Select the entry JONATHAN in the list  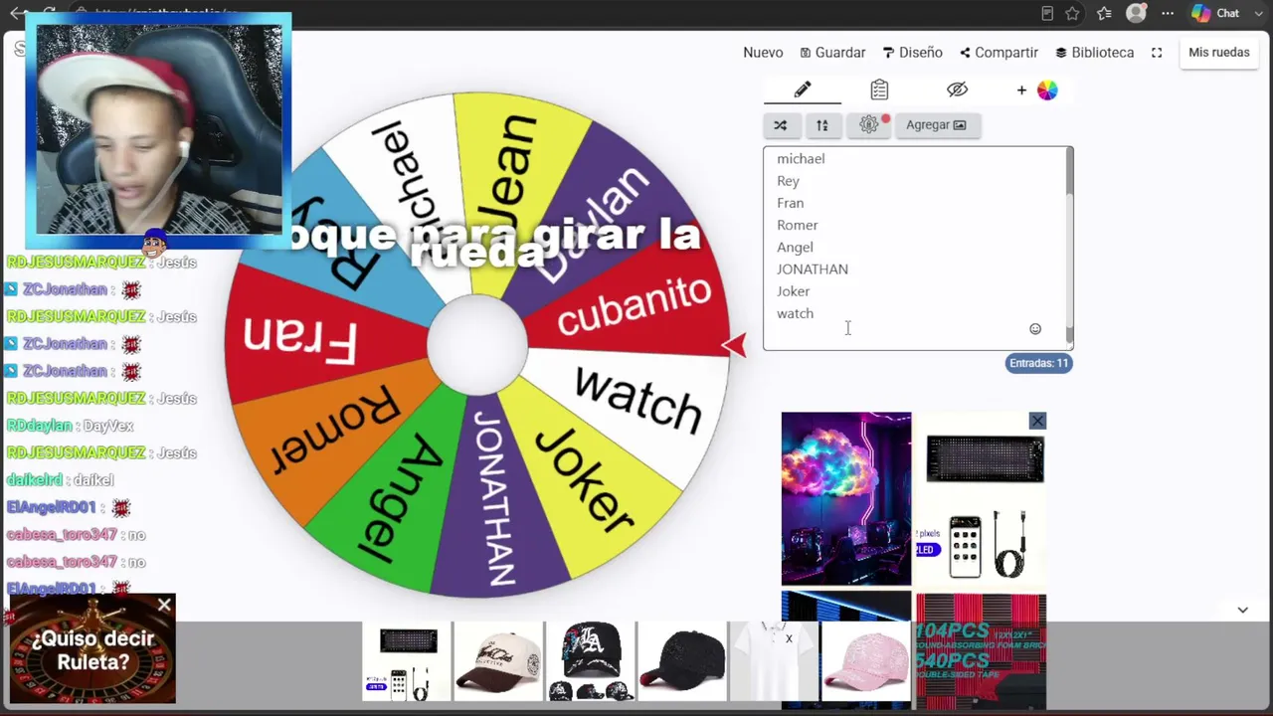point(813,269)
